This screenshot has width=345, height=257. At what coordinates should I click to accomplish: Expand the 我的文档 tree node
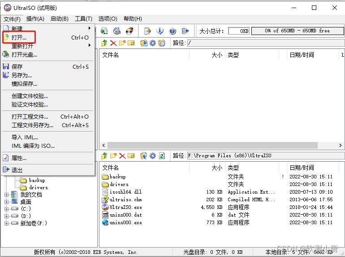coord(6,195)
